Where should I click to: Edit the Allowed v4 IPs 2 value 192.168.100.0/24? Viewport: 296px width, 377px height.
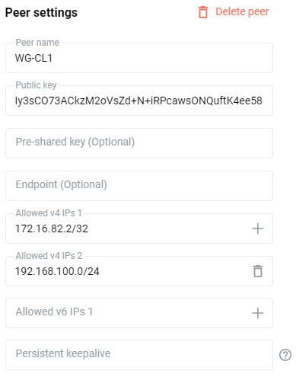click(57, 271)
